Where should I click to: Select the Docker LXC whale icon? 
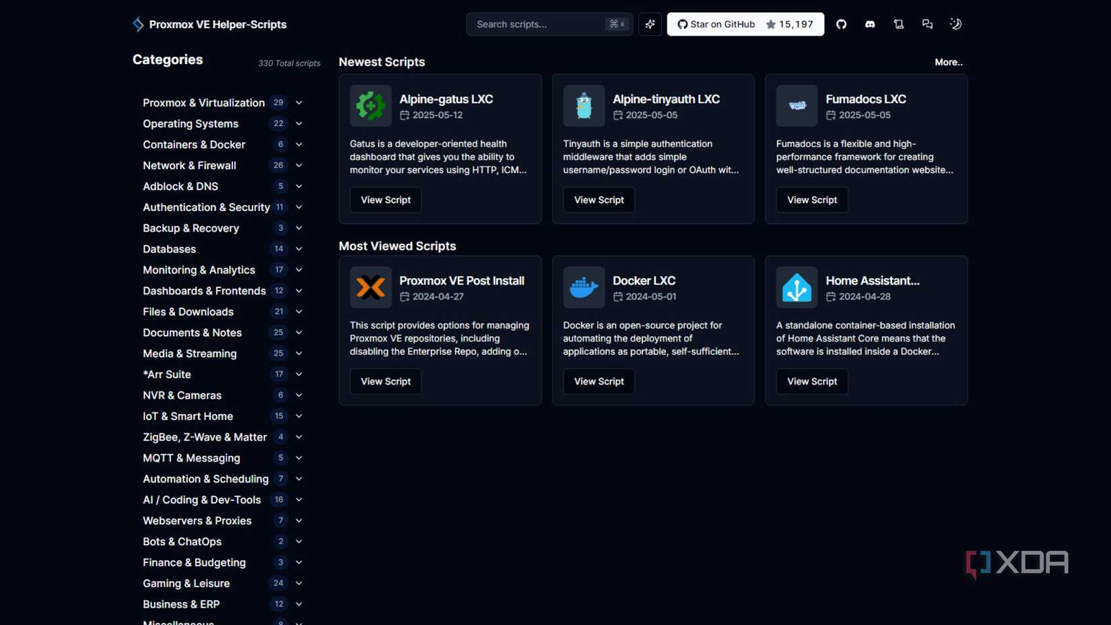[583, 287]
